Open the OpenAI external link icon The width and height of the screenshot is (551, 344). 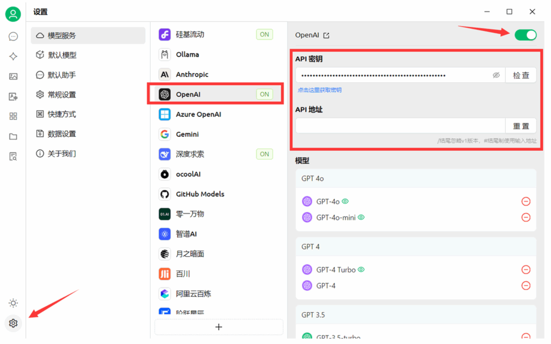326,36
